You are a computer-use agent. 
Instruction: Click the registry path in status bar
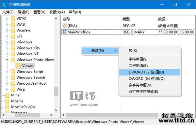pos(73,121)
